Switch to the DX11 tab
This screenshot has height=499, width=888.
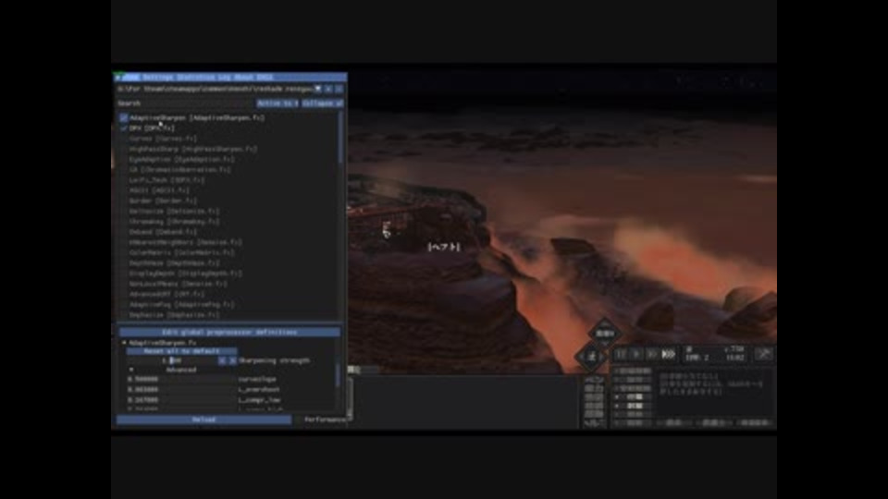click(265, 77)
